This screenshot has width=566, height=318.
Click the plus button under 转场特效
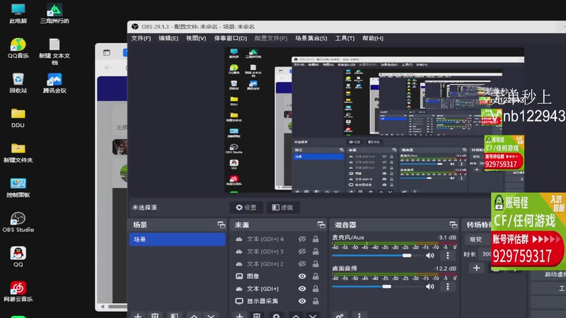pyautogui.click(x=476, y=268)
